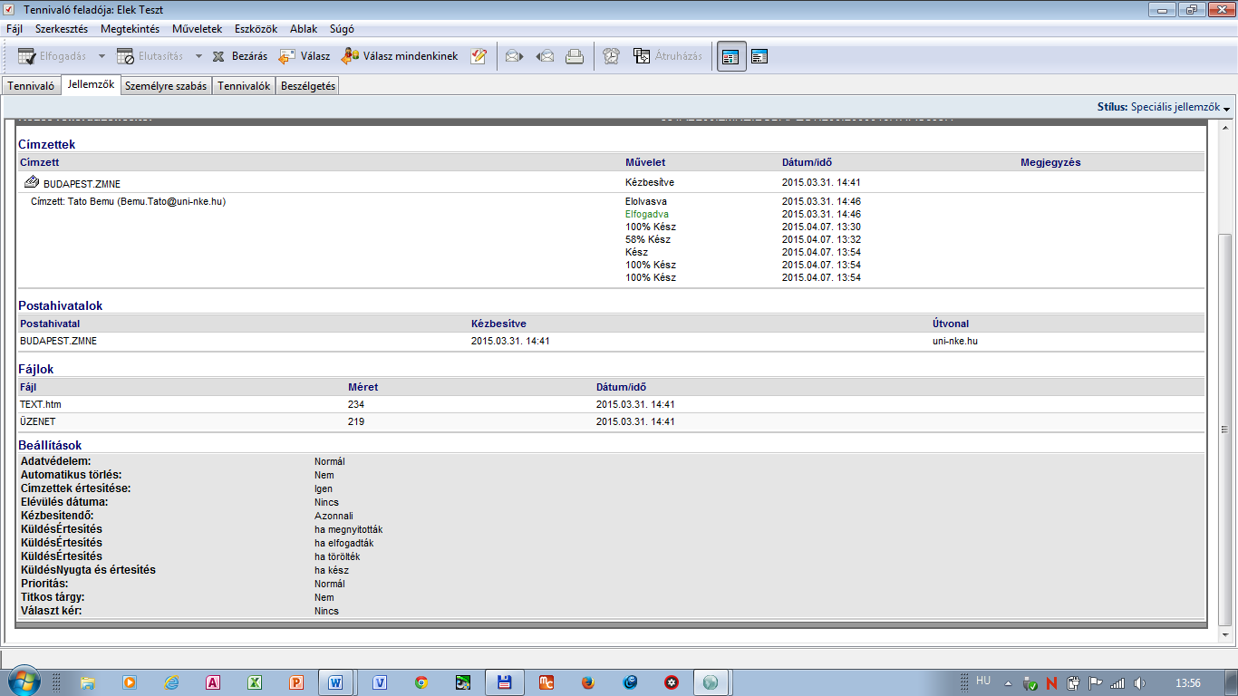Switch to the Beszélgetés tab
The height and width of the screenshot is (696, 1238).
click(x=308, y=86)
